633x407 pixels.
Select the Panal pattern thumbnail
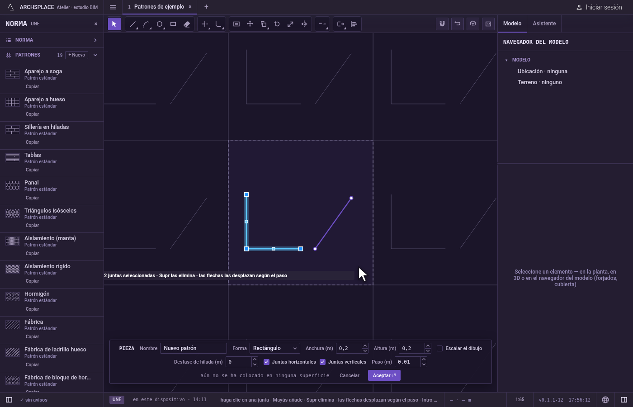click(x=13, y=185)
